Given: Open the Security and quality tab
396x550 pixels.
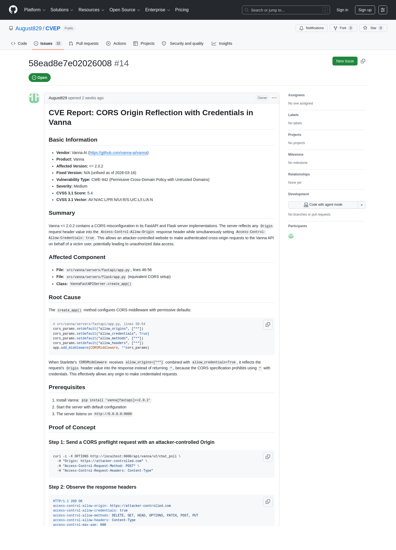Looking at the screenshot, I should point(183,43).
